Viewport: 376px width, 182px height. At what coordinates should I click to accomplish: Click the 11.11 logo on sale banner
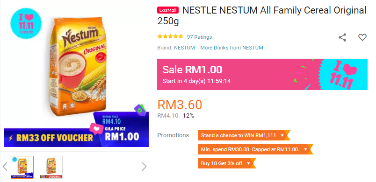click(343, 74)
